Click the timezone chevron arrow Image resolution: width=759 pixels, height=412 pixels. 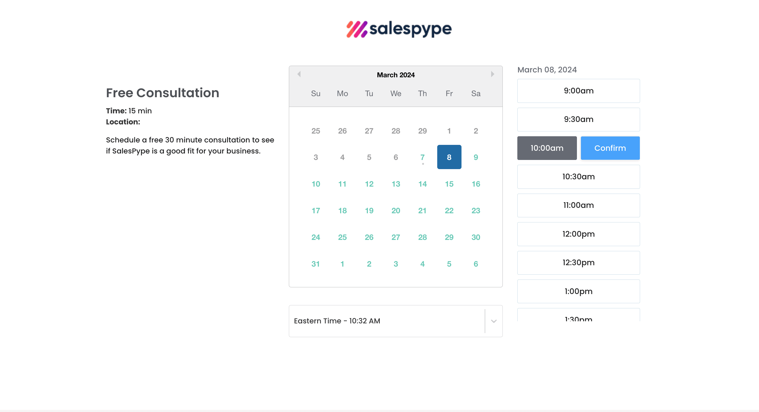(493, 321)
